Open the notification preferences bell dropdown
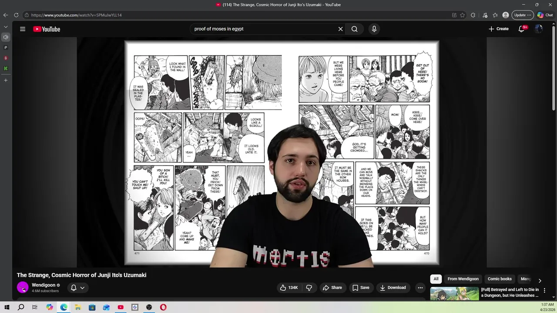The width and height of the screenshot is (557, 313). 78,287
